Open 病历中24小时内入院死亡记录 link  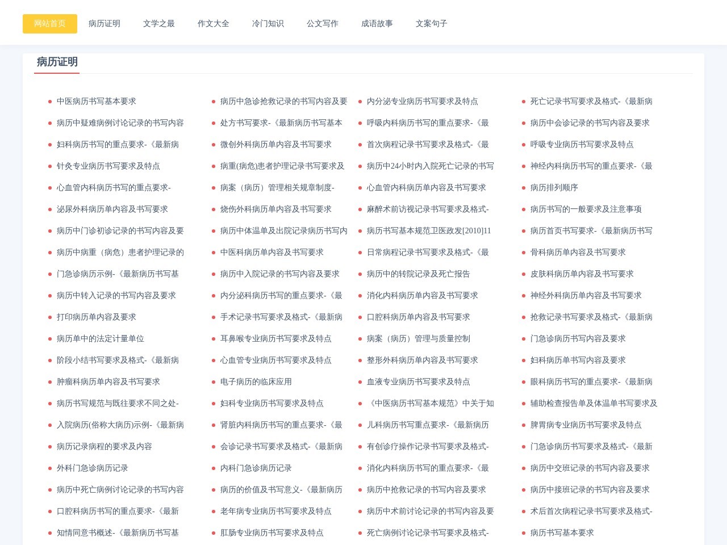431,166
